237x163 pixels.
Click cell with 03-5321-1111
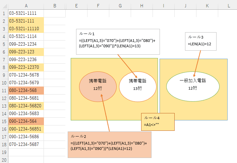tap(26, 13)
